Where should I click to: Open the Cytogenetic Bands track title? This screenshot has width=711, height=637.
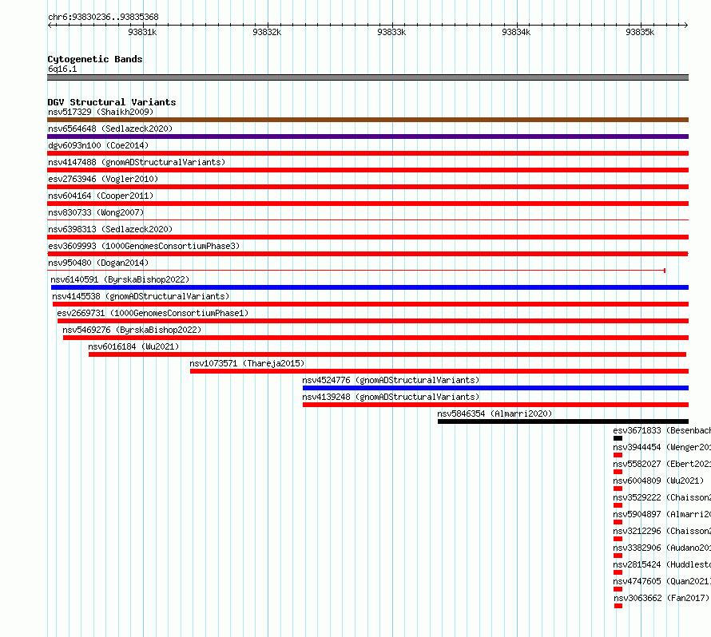click(95, 59)
